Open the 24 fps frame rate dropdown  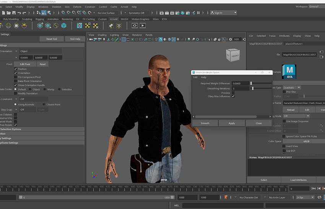click(305, 197)
